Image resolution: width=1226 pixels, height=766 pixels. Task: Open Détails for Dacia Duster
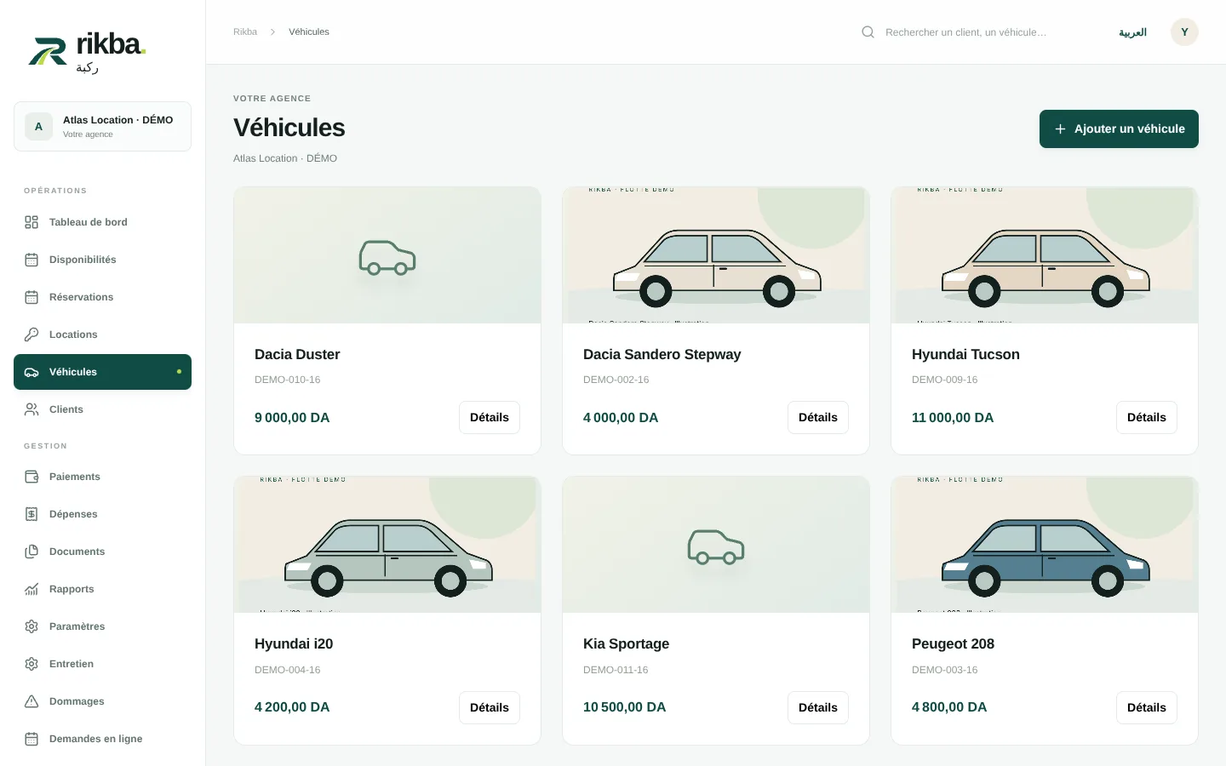[x=490, y=418]
